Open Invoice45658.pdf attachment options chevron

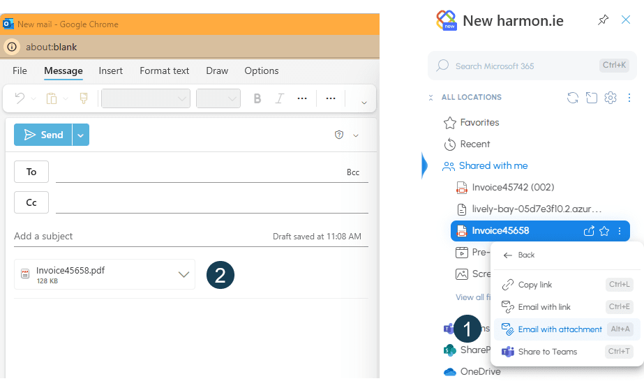click(x=184, y=274)
